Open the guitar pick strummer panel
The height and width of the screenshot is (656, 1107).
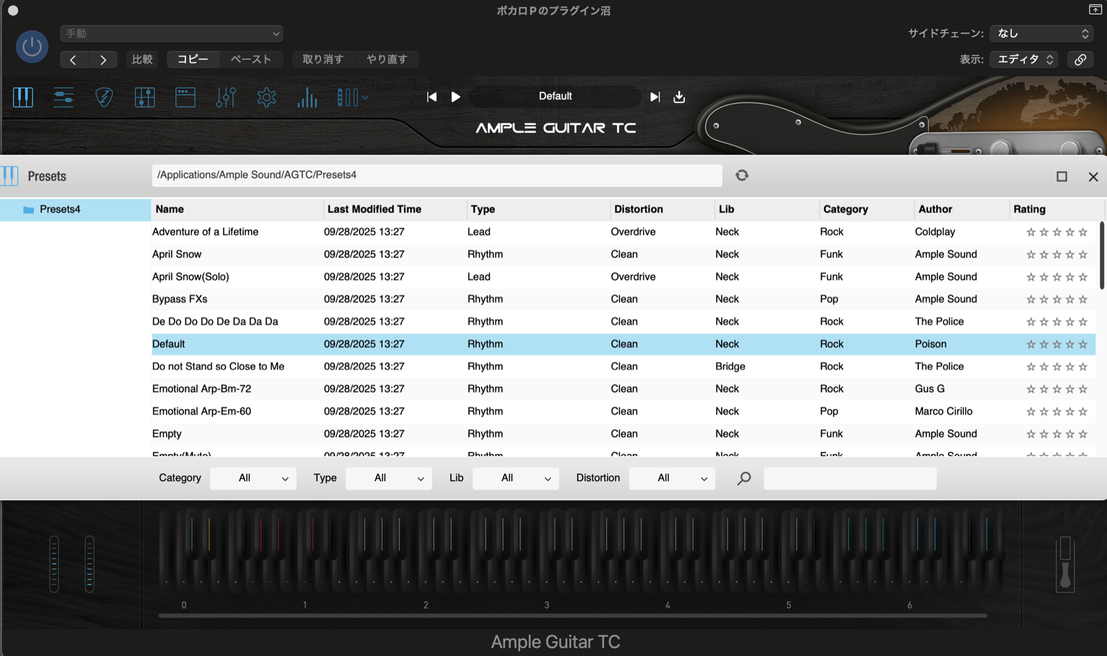click(104, 97)
